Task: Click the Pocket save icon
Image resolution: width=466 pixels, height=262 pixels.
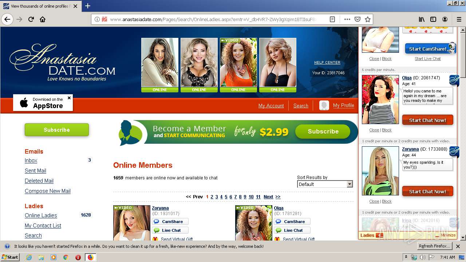Action: tap(358, 19)
